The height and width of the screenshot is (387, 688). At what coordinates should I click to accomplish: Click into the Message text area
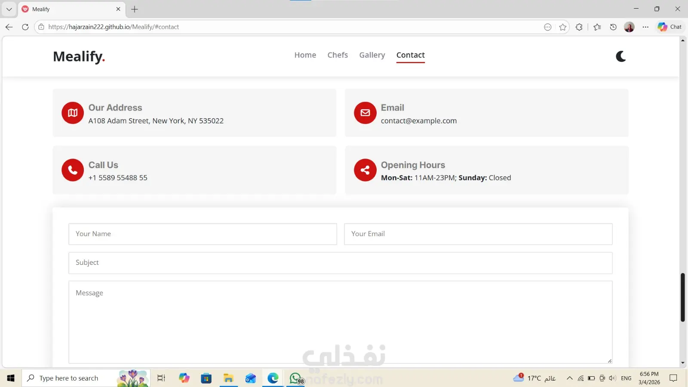tap(341, 322)
